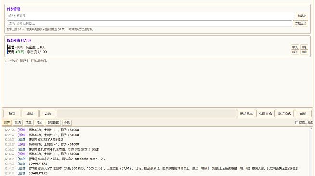Viewport: 315px width, 176px height.
Task: Click the 好友管理 heading
Action: click(x=13, y=9)
